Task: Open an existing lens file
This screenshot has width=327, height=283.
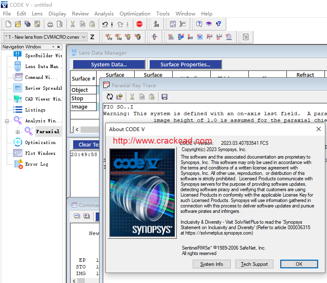Action: tap(18, 24)
